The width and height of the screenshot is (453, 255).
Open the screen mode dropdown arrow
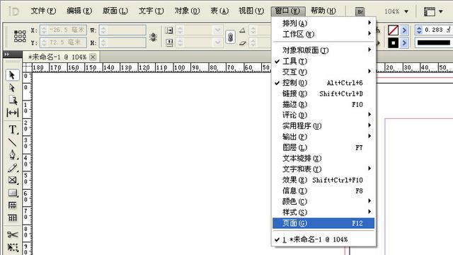click(x=441, y=11)
